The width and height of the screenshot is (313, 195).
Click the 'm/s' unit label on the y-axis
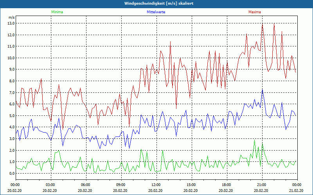point(12,18)
